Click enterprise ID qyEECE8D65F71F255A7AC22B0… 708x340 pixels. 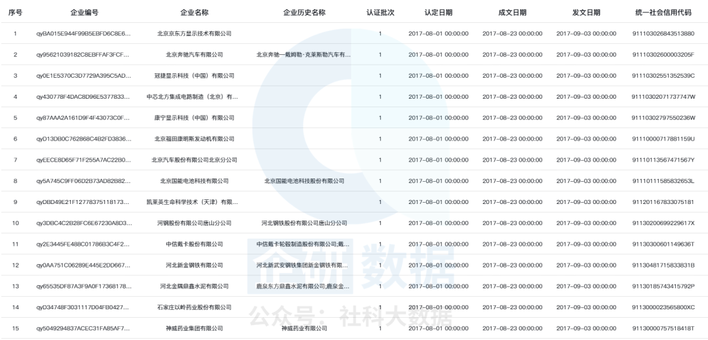[85, 160]
